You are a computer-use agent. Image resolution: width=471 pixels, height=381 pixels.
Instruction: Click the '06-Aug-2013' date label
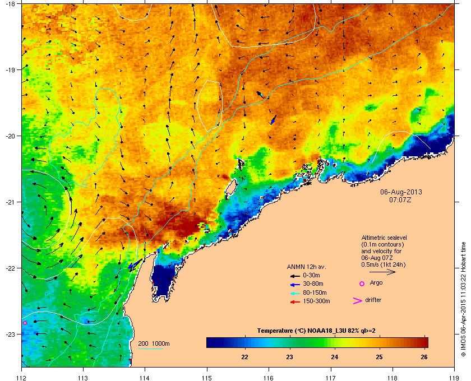tap(401, 192)
